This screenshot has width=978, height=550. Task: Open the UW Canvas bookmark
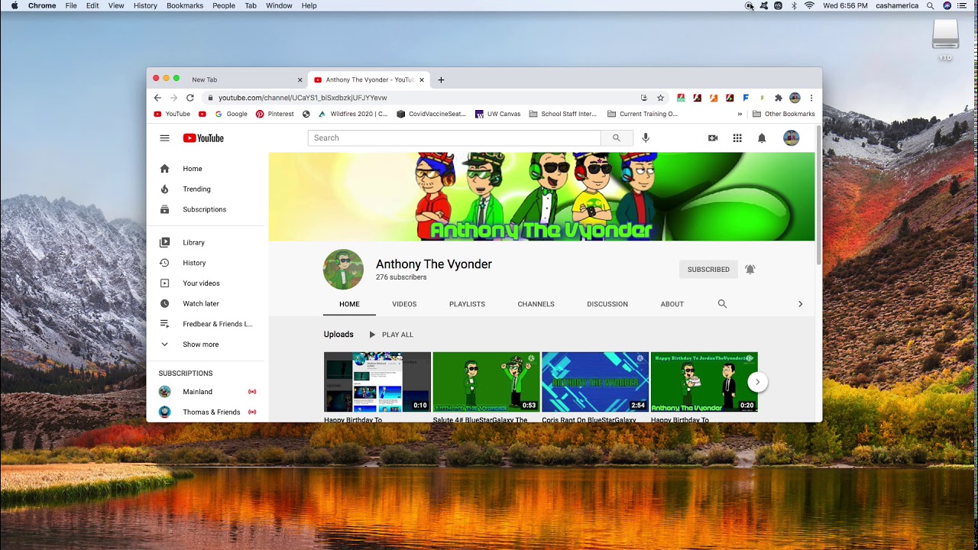497,114
